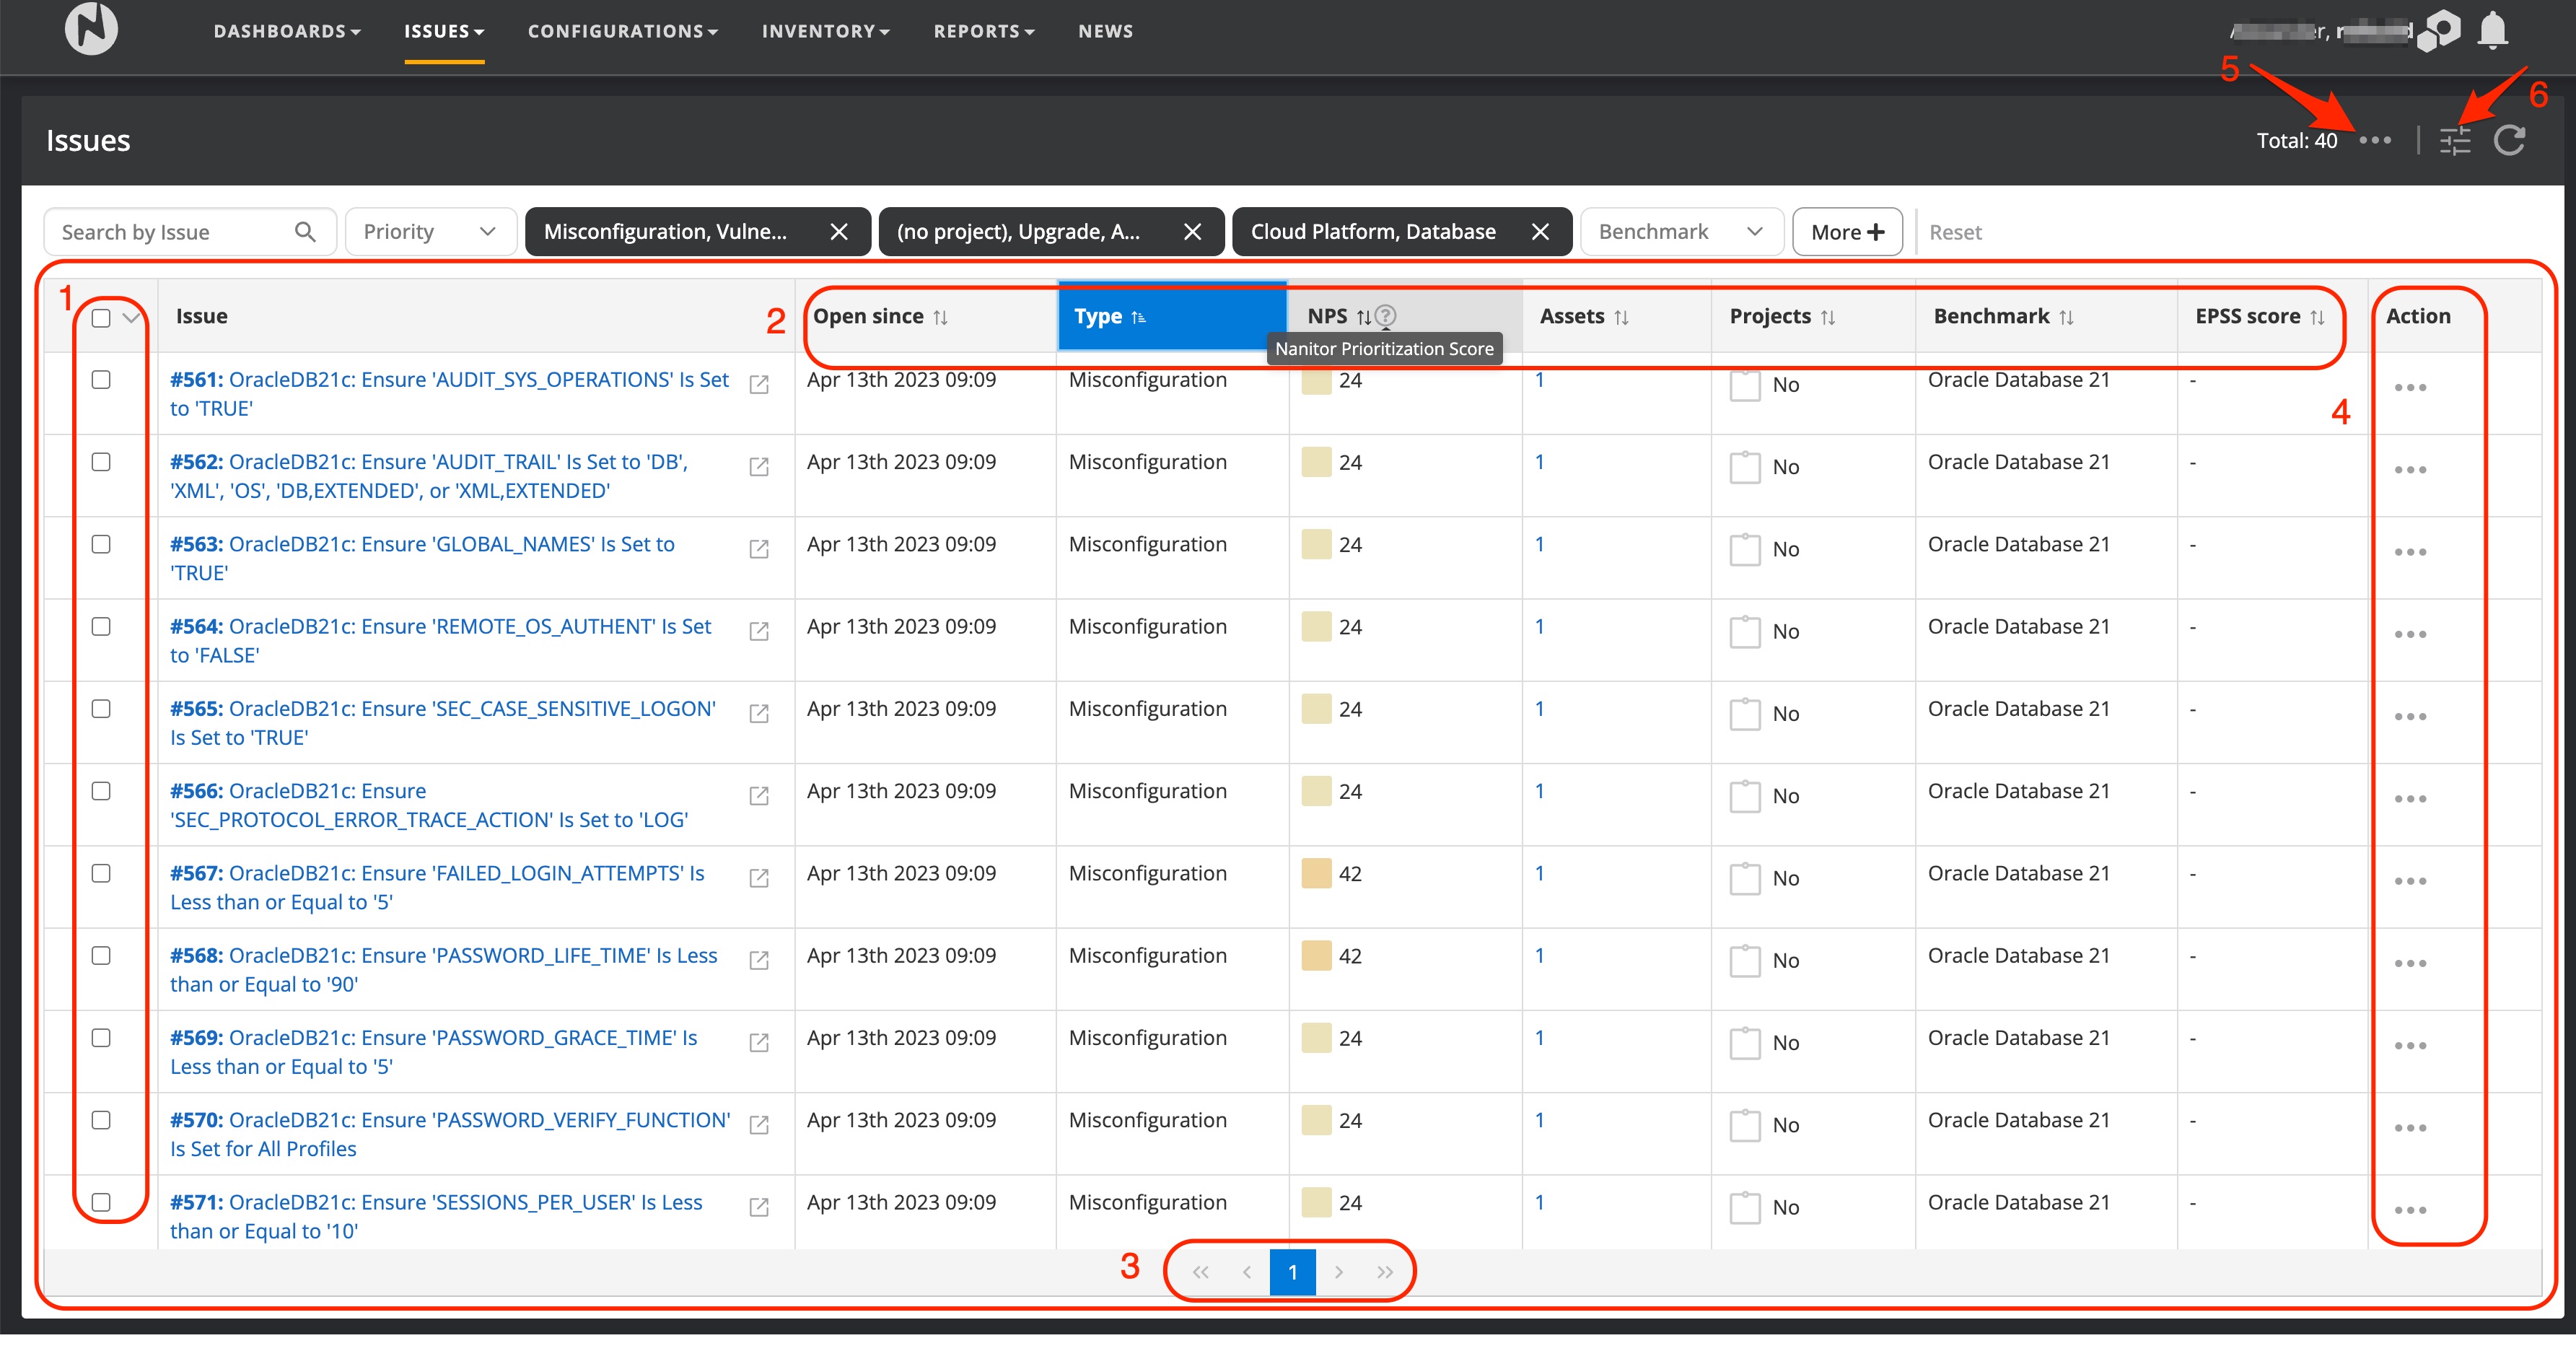Click the NPS help question mark icon
The height and width of the screenshot is (1364, 2576).
click(1385, 316)
